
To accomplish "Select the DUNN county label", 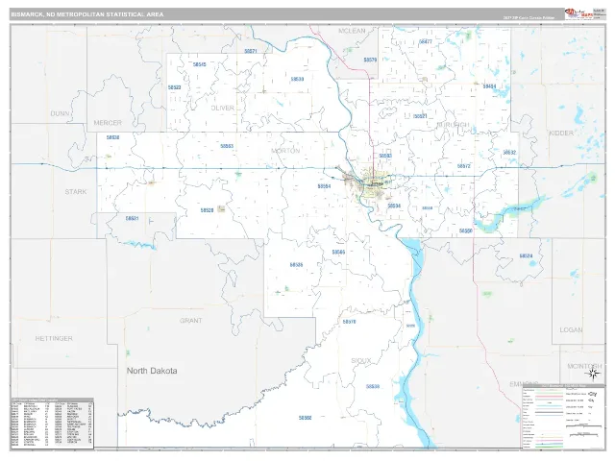I will pos(60,113).
